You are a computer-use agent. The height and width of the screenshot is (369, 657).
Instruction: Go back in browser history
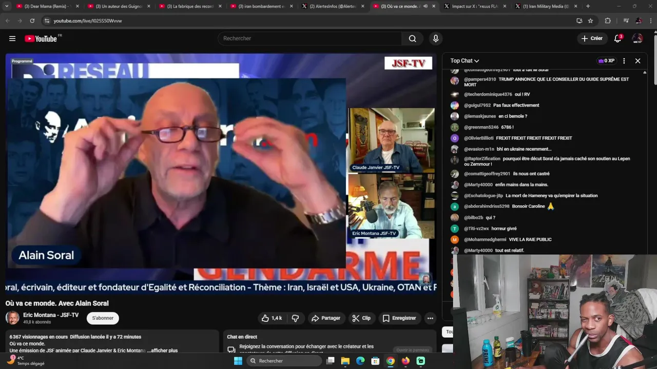[7, 20]
